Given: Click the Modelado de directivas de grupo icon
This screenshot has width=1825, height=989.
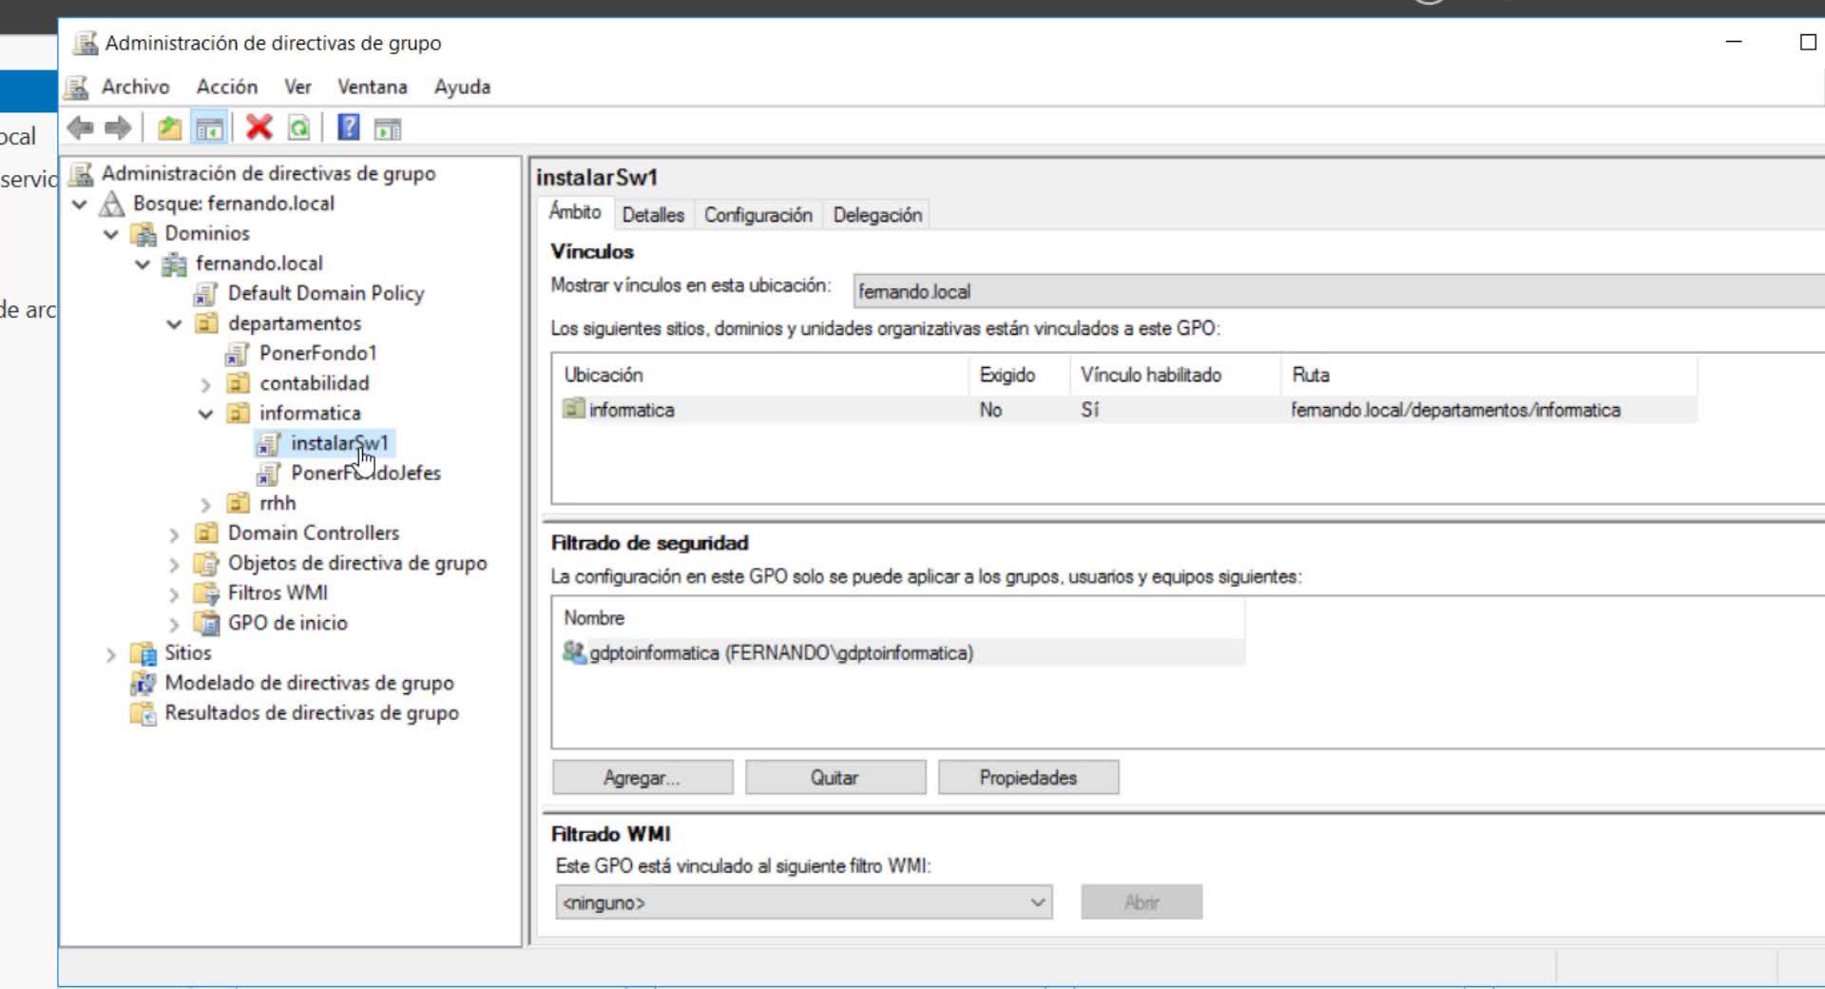Looking at the screenshot, I should pos(144,683).
